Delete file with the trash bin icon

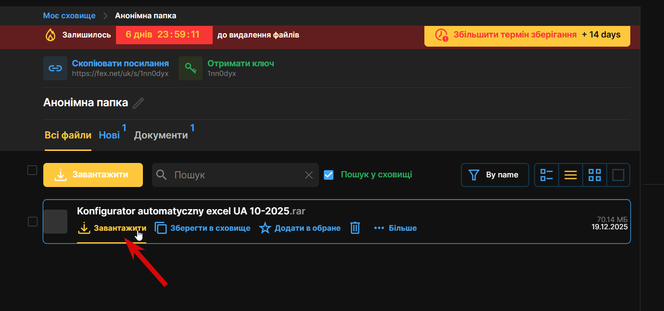pos(355,228)
